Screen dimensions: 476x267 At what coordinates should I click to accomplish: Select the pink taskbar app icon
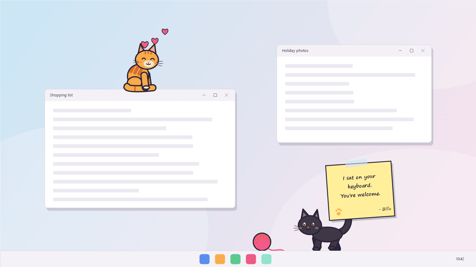(x=251, y=259)
